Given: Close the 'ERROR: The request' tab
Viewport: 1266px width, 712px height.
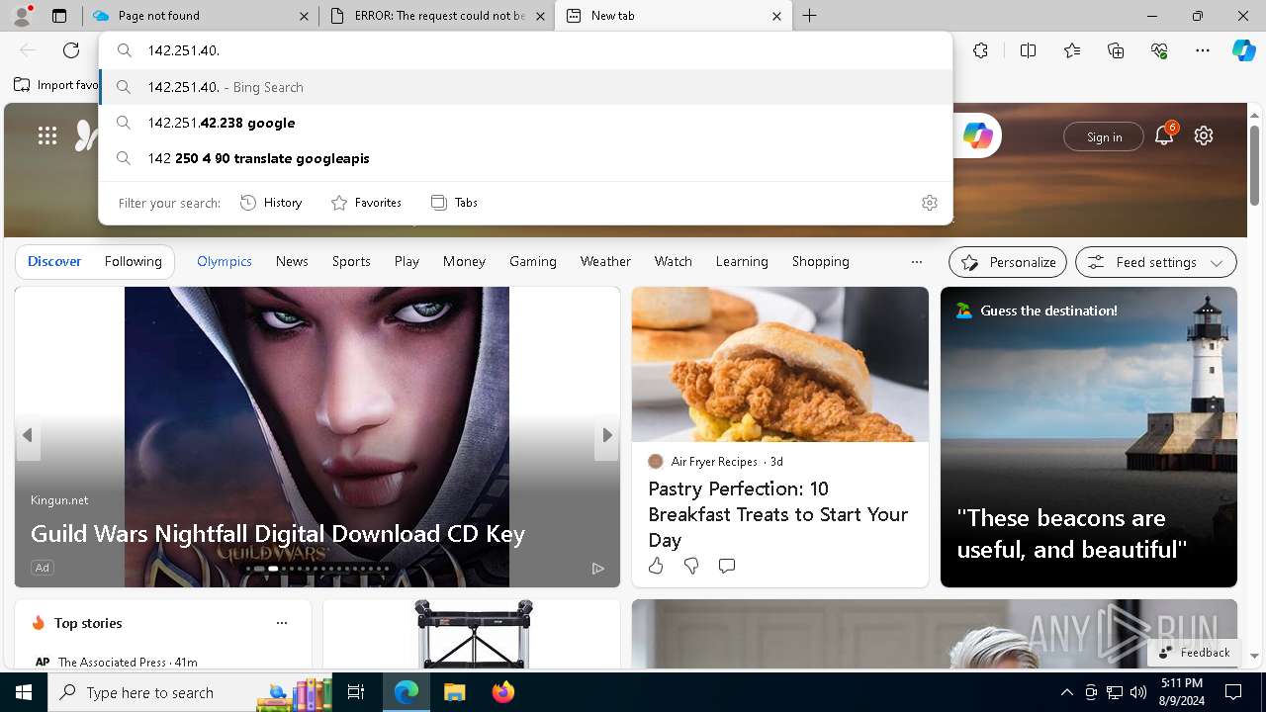Looking at the screenshot, I should pyautogui.click(x=540, y=16).
